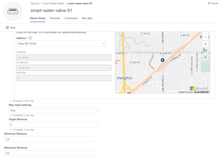
Task: Center map on device with focus button
Action: tap(205, 57)
